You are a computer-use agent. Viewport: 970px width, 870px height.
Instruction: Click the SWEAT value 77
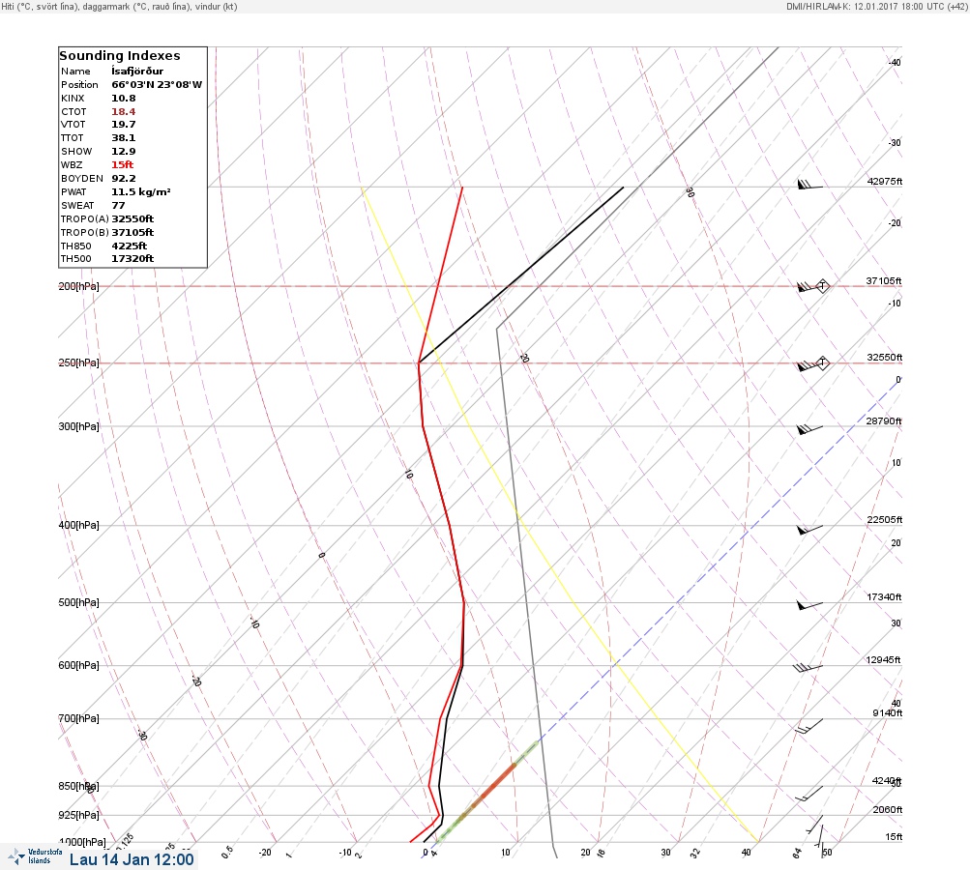click(x=118, y=205)
